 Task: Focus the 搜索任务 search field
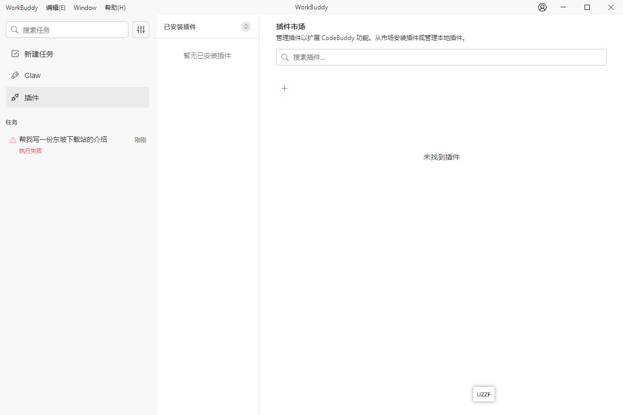click(73, 30)
